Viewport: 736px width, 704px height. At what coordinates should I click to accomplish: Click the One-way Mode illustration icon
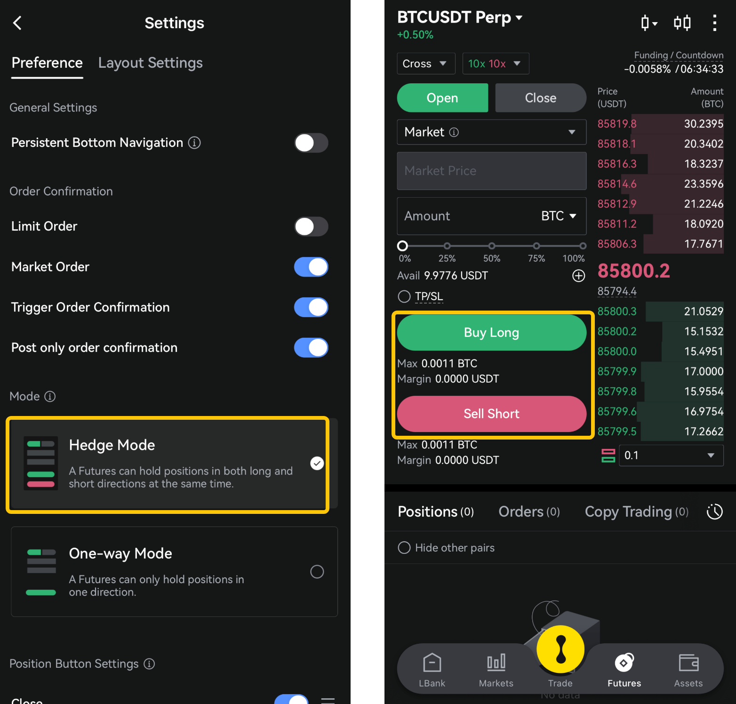[41, 572]
